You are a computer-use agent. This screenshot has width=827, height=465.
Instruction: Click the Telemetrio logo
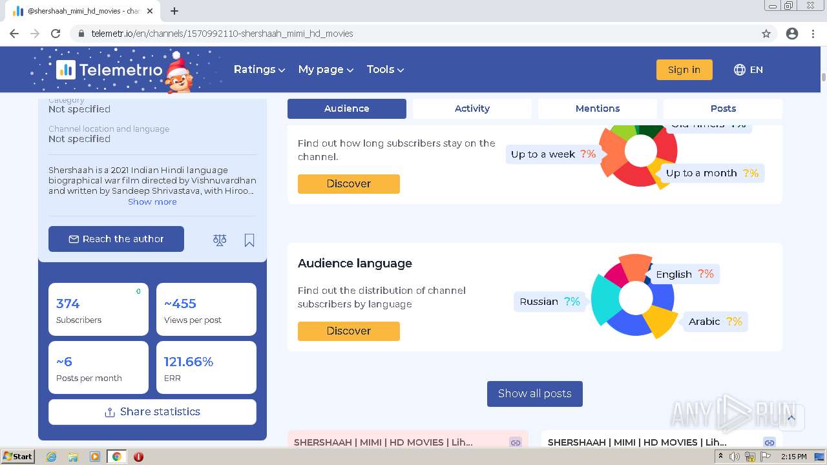coord(109,70)
